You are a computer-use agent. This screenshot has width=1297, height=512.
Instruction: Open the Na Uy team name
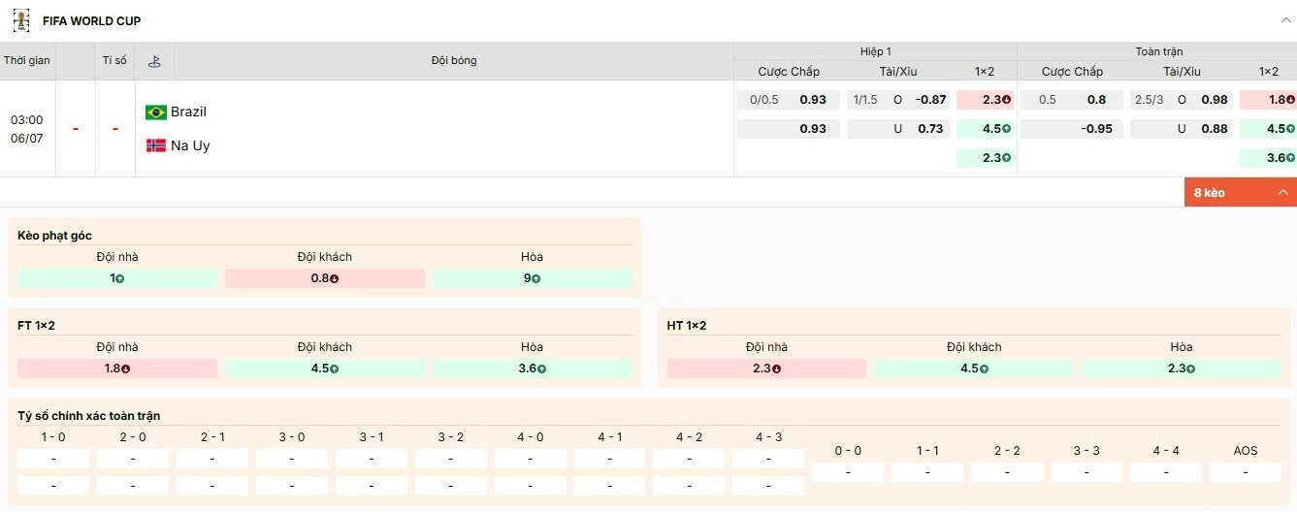click(x=190, y=145)
